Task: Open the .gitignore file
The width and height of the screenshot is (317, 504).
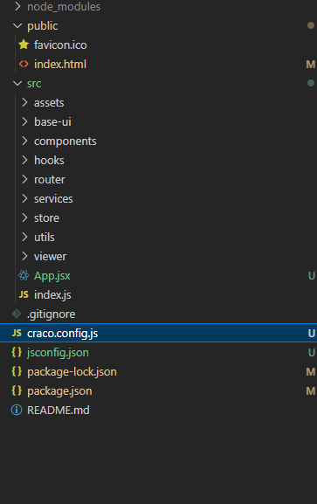Action: click(x=52, y=314)
